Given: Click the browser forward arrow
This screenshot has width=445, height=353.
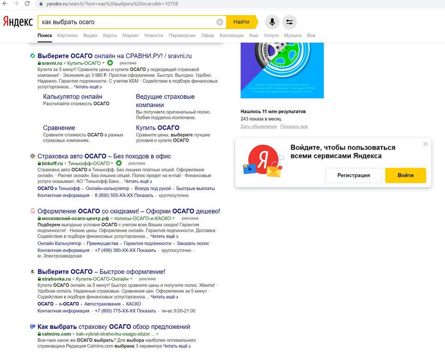Looking at the screenshot, I should pyautogui.click(x=16, y=4).
